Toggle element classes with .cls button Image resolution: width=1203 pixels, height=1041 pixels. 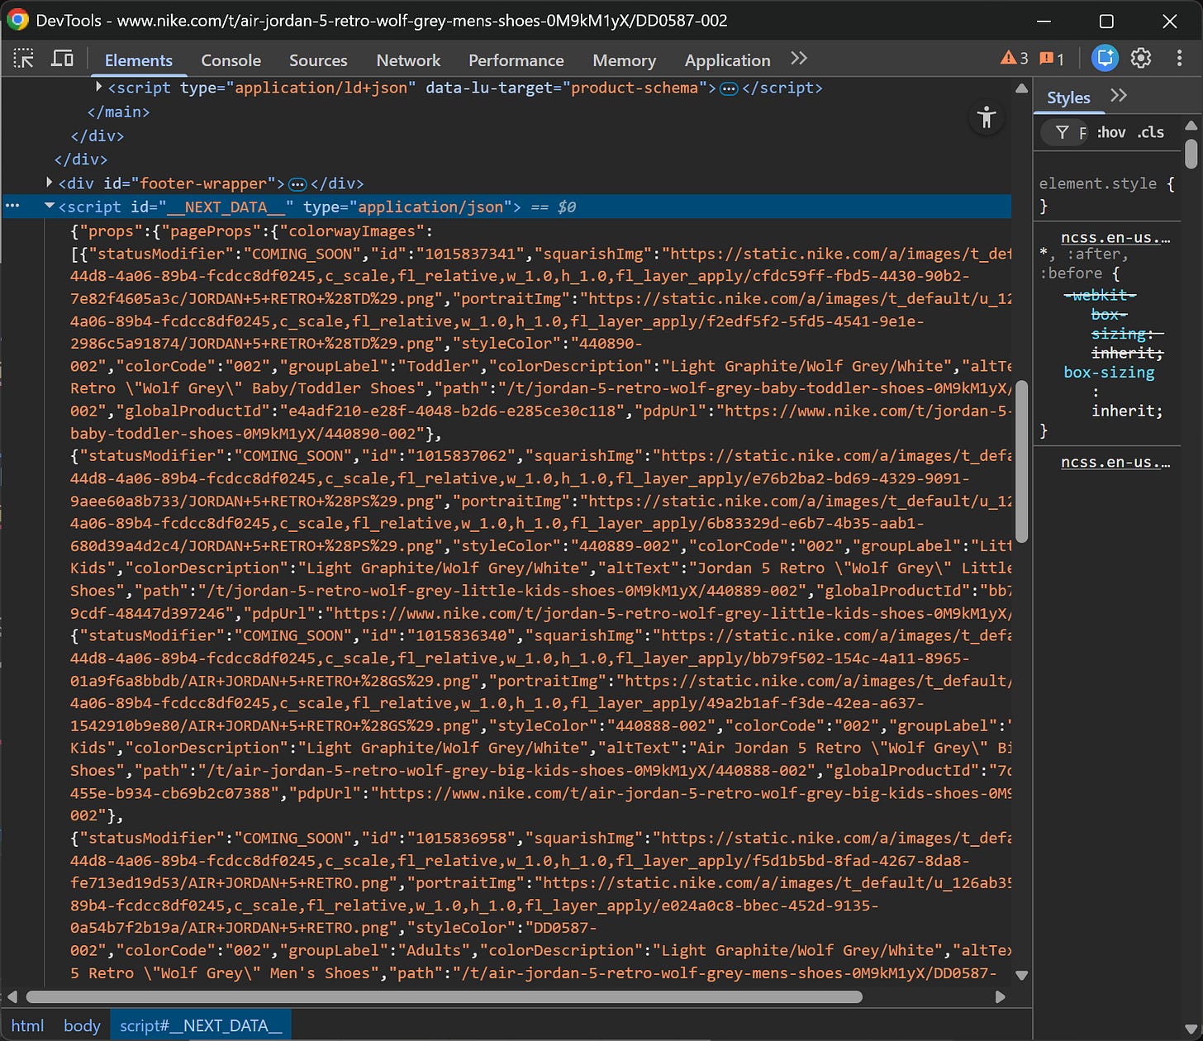1150,131
